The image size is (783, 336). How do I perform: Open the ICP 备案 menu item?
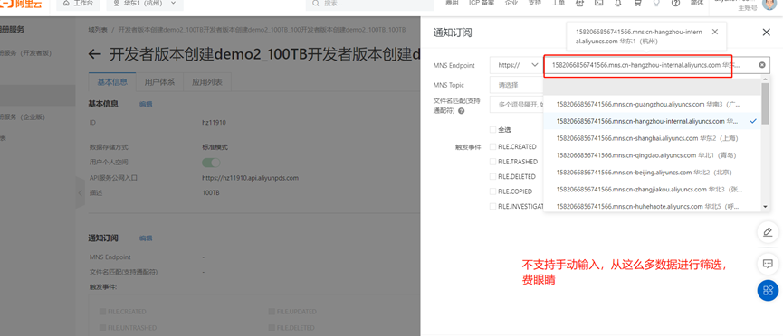point(482,3)
